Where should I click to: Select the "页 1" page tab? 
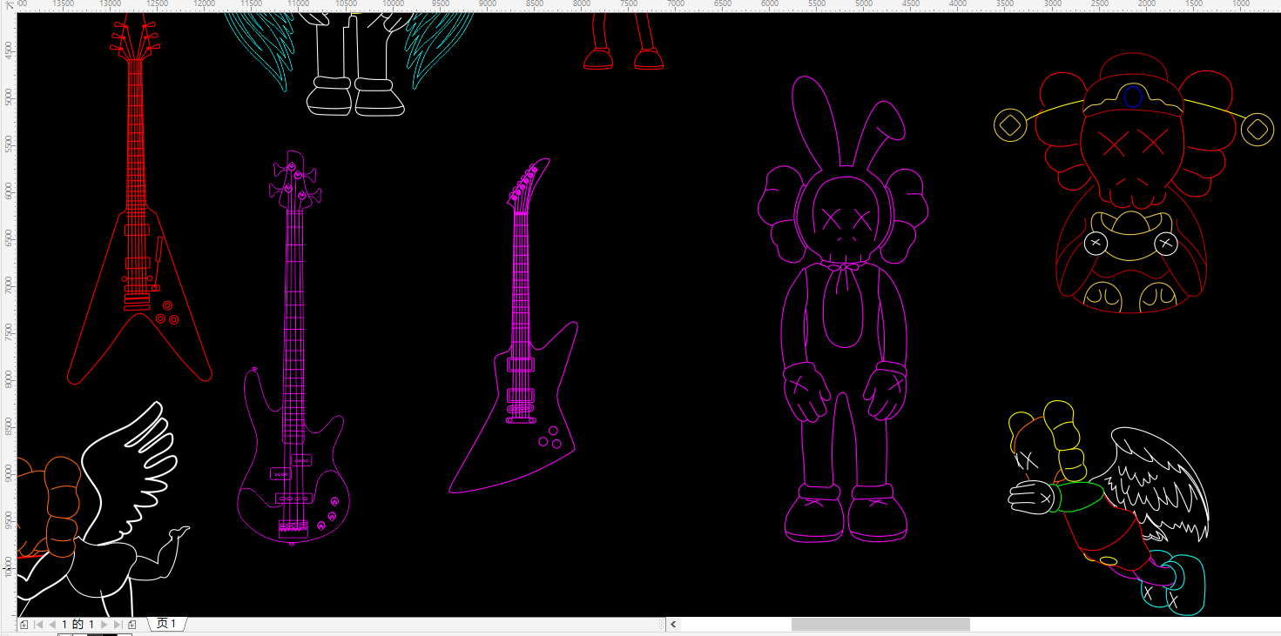[x=166, y=624]
